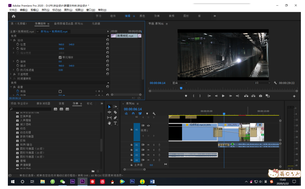Click Mark In bracket button
This screenshot has width=305, height=189.
pos(193,96)
